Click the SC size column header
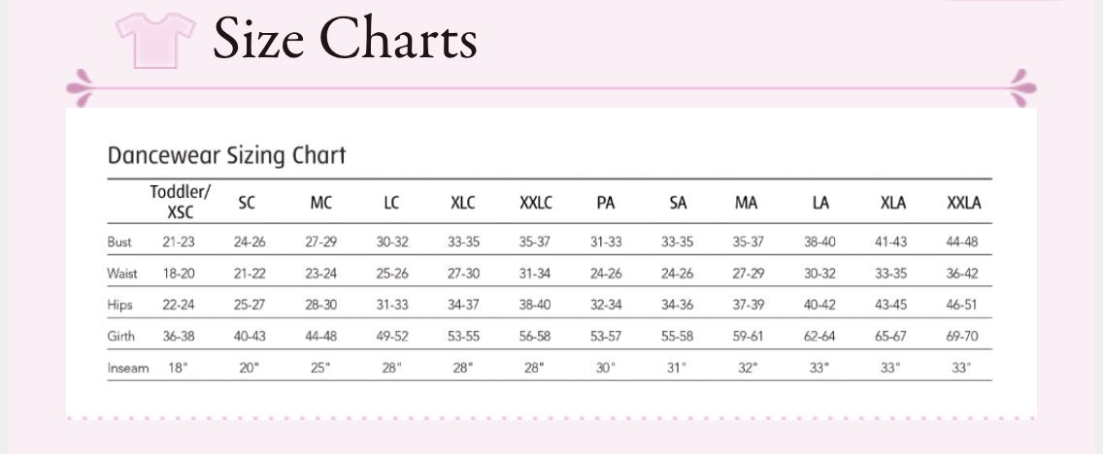The height and width of the screenshot is (454, 1103). pyautogui.click(x=248, y=203)
